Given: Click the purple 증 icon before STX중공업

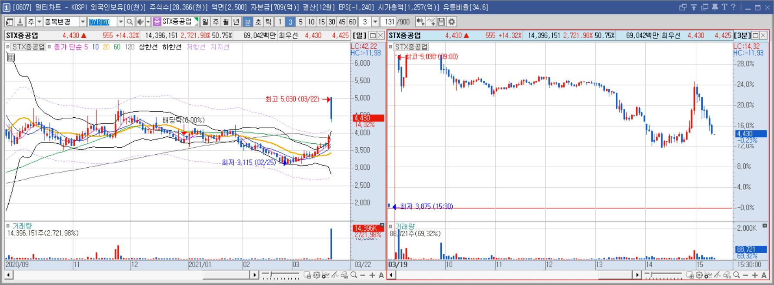Looking at the screenshot, I should coord(157,22).
